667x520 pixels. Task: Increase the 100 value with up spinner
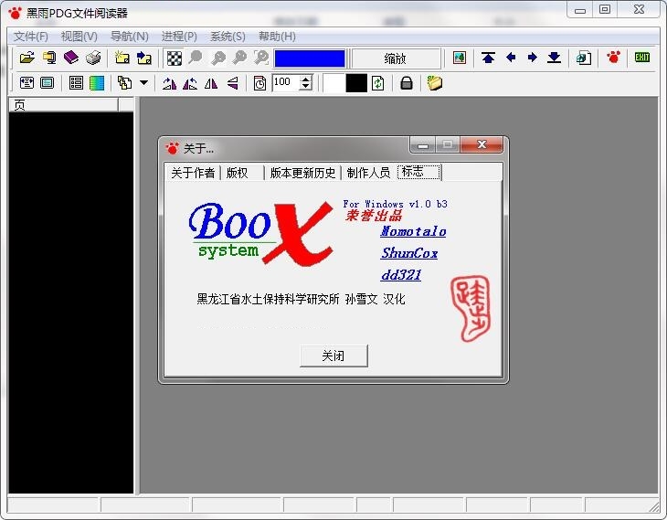[306, 79]
